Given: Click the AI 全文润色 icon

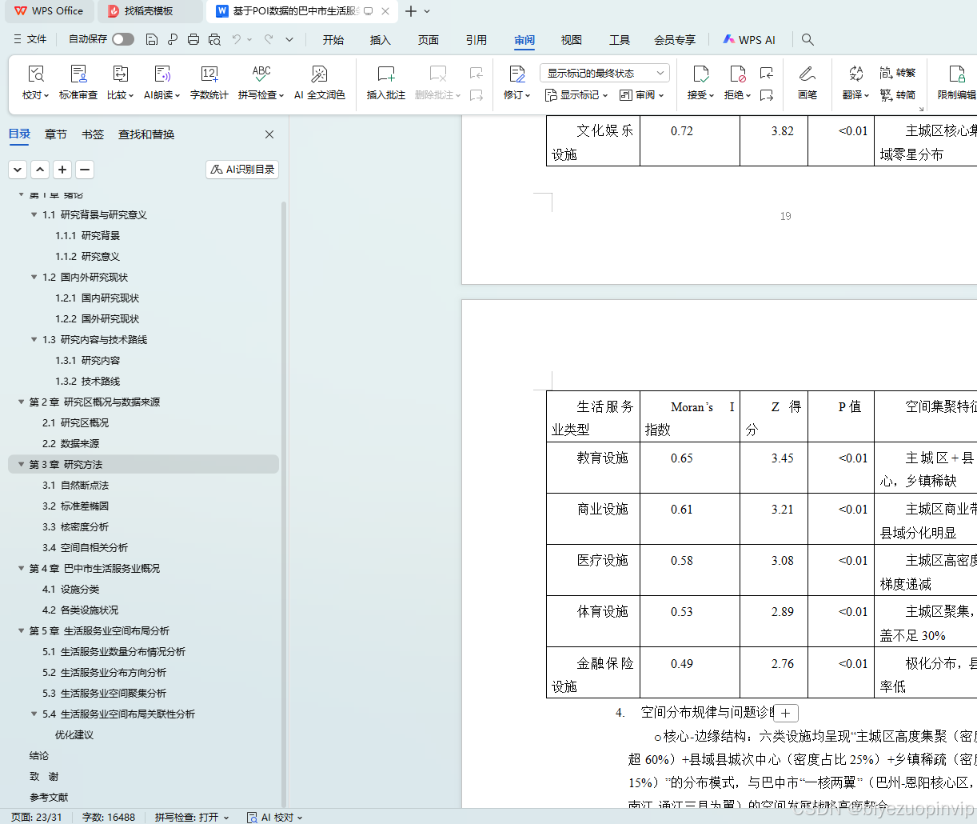Looking at the screenshot, I should (320, 74).
